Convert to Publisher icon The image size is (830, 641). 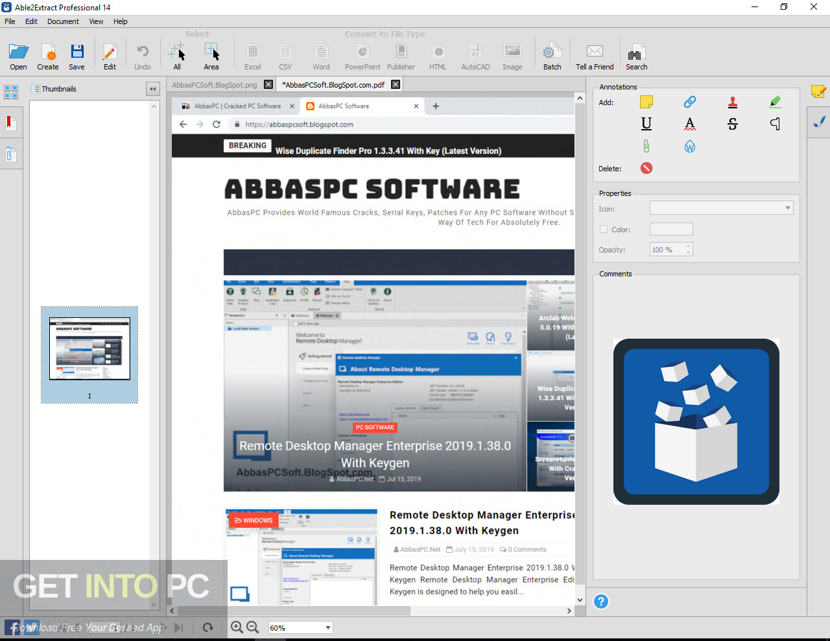401,52
